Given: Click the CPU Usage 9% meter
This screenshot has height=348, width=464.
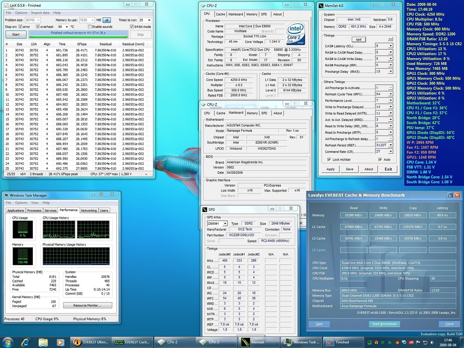Looking at the screenshot, I should point(23,230).
